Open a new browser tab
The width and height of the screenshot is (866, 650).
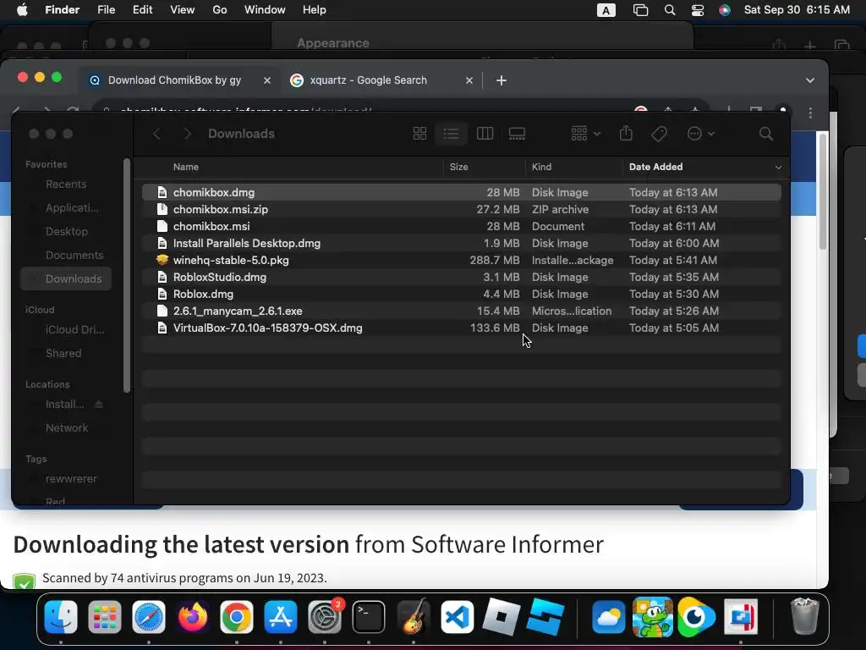click(x=501, y=80)
